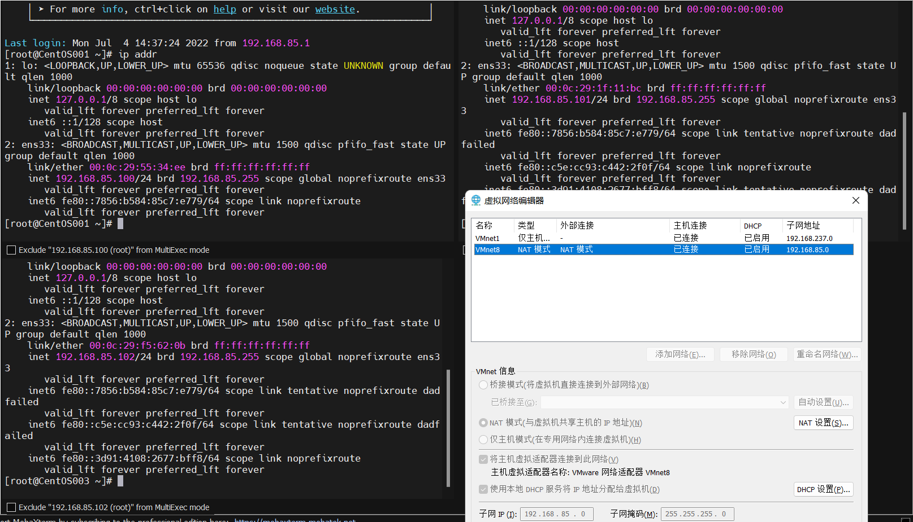This screenshot has height=522, width=913.
Task: Sort by the 主机连接 column header
Action: pyautogui.click(x=705, y=226)
